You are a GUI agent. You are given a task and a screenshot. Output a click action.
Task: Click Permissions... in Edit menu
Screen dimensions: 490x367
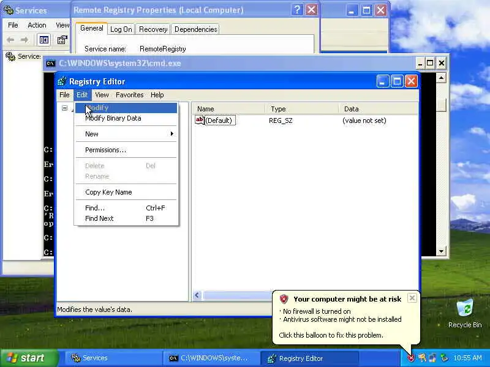126,150
